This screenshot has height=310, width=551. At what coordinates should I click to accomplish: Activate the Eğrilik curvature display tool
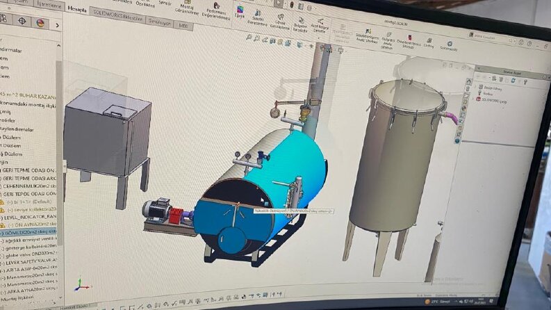pos(240,13)
